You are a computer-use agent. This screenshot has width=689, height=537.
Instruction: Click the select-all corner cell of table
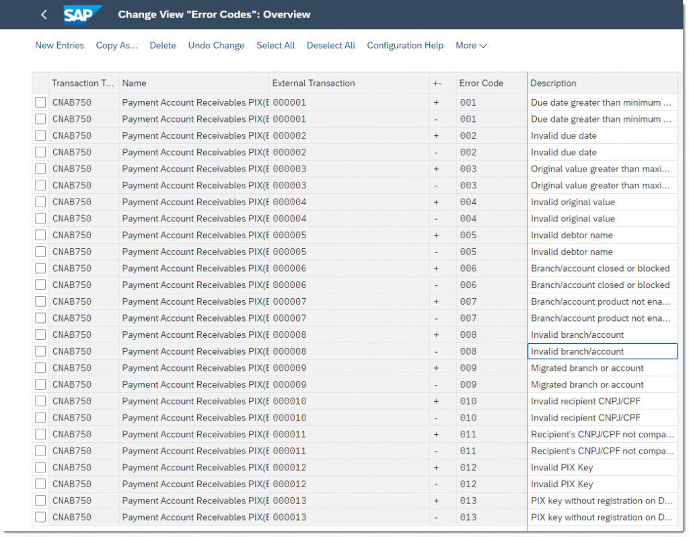point(40,83)
